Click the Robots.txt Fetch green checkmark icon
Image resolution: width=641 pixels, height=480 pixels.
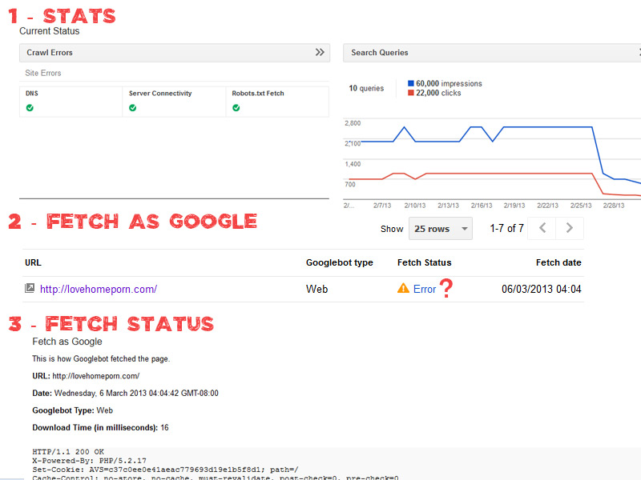click(236, 108)
